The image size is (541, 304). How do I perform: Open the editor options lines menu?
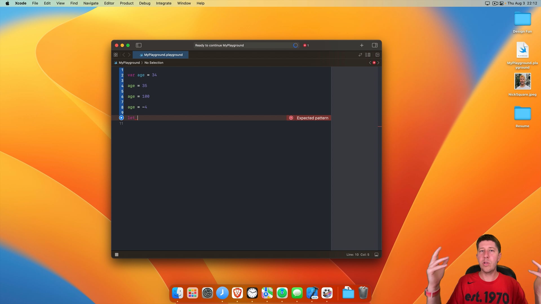[368, 55]
